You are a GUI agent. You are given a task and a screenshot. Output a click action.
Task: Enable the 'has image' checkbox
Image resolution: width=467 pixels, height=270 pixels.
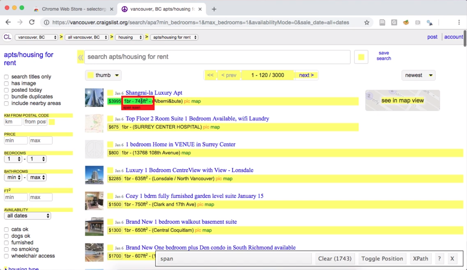click(6, 84)
